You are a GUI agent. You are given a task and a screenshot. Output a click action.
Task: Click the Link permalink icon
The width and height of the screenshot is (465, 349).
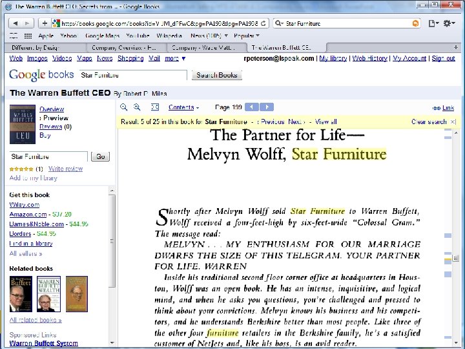coord(443,108)
